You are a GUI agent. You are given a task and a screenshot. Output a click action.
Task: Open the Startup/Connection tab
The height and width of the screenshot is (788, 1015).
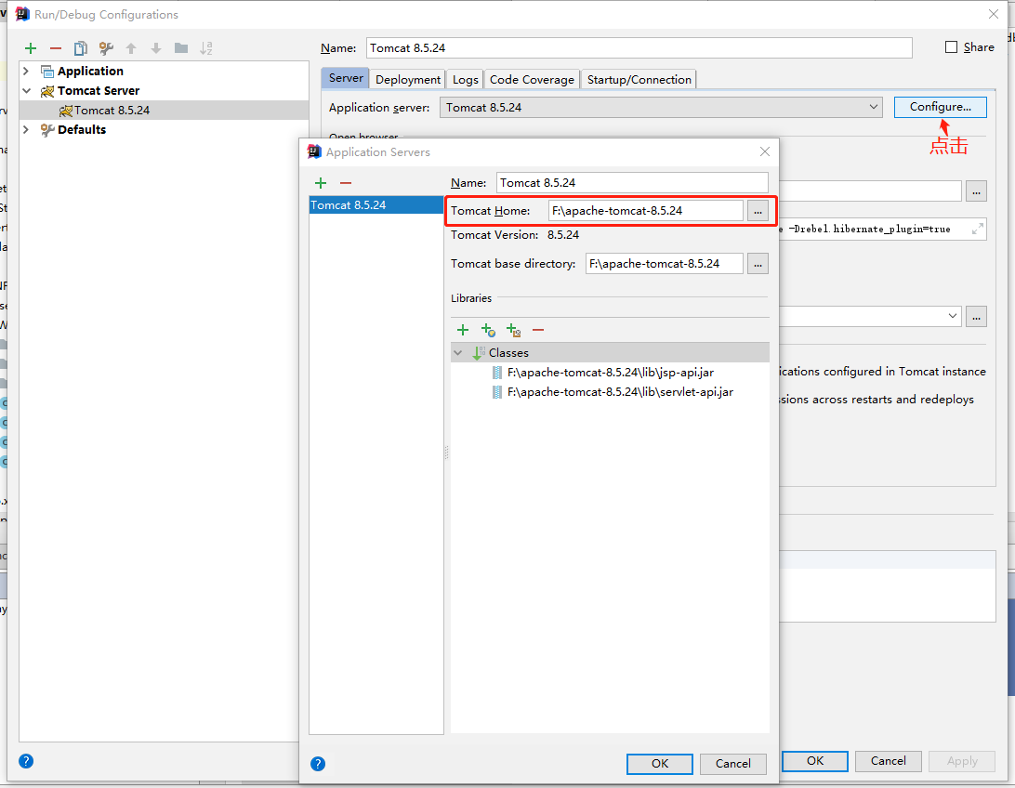pyautogui.click(x=639, y=80)
